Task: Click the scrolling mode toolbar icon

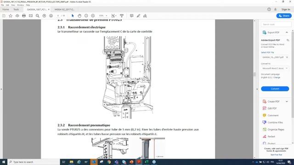Action: [122, 16]
